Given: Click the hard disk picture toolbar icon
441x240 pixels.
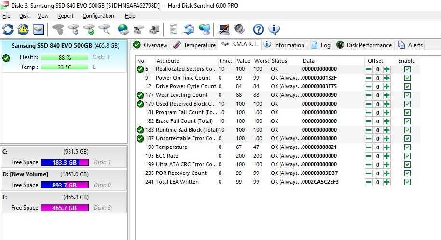Looking at the screenshot, I should click(39, 29).
